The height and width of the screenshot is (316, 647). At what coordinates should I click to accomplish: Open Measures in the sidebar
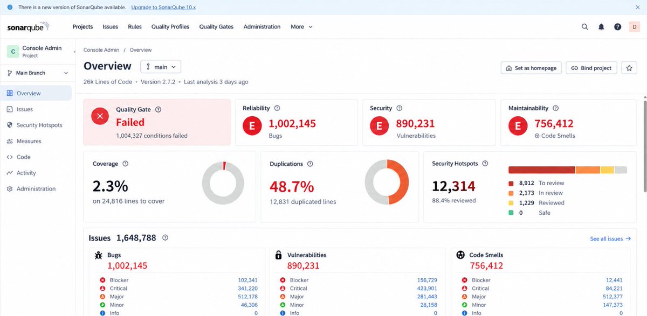click(x=36, y=141)
